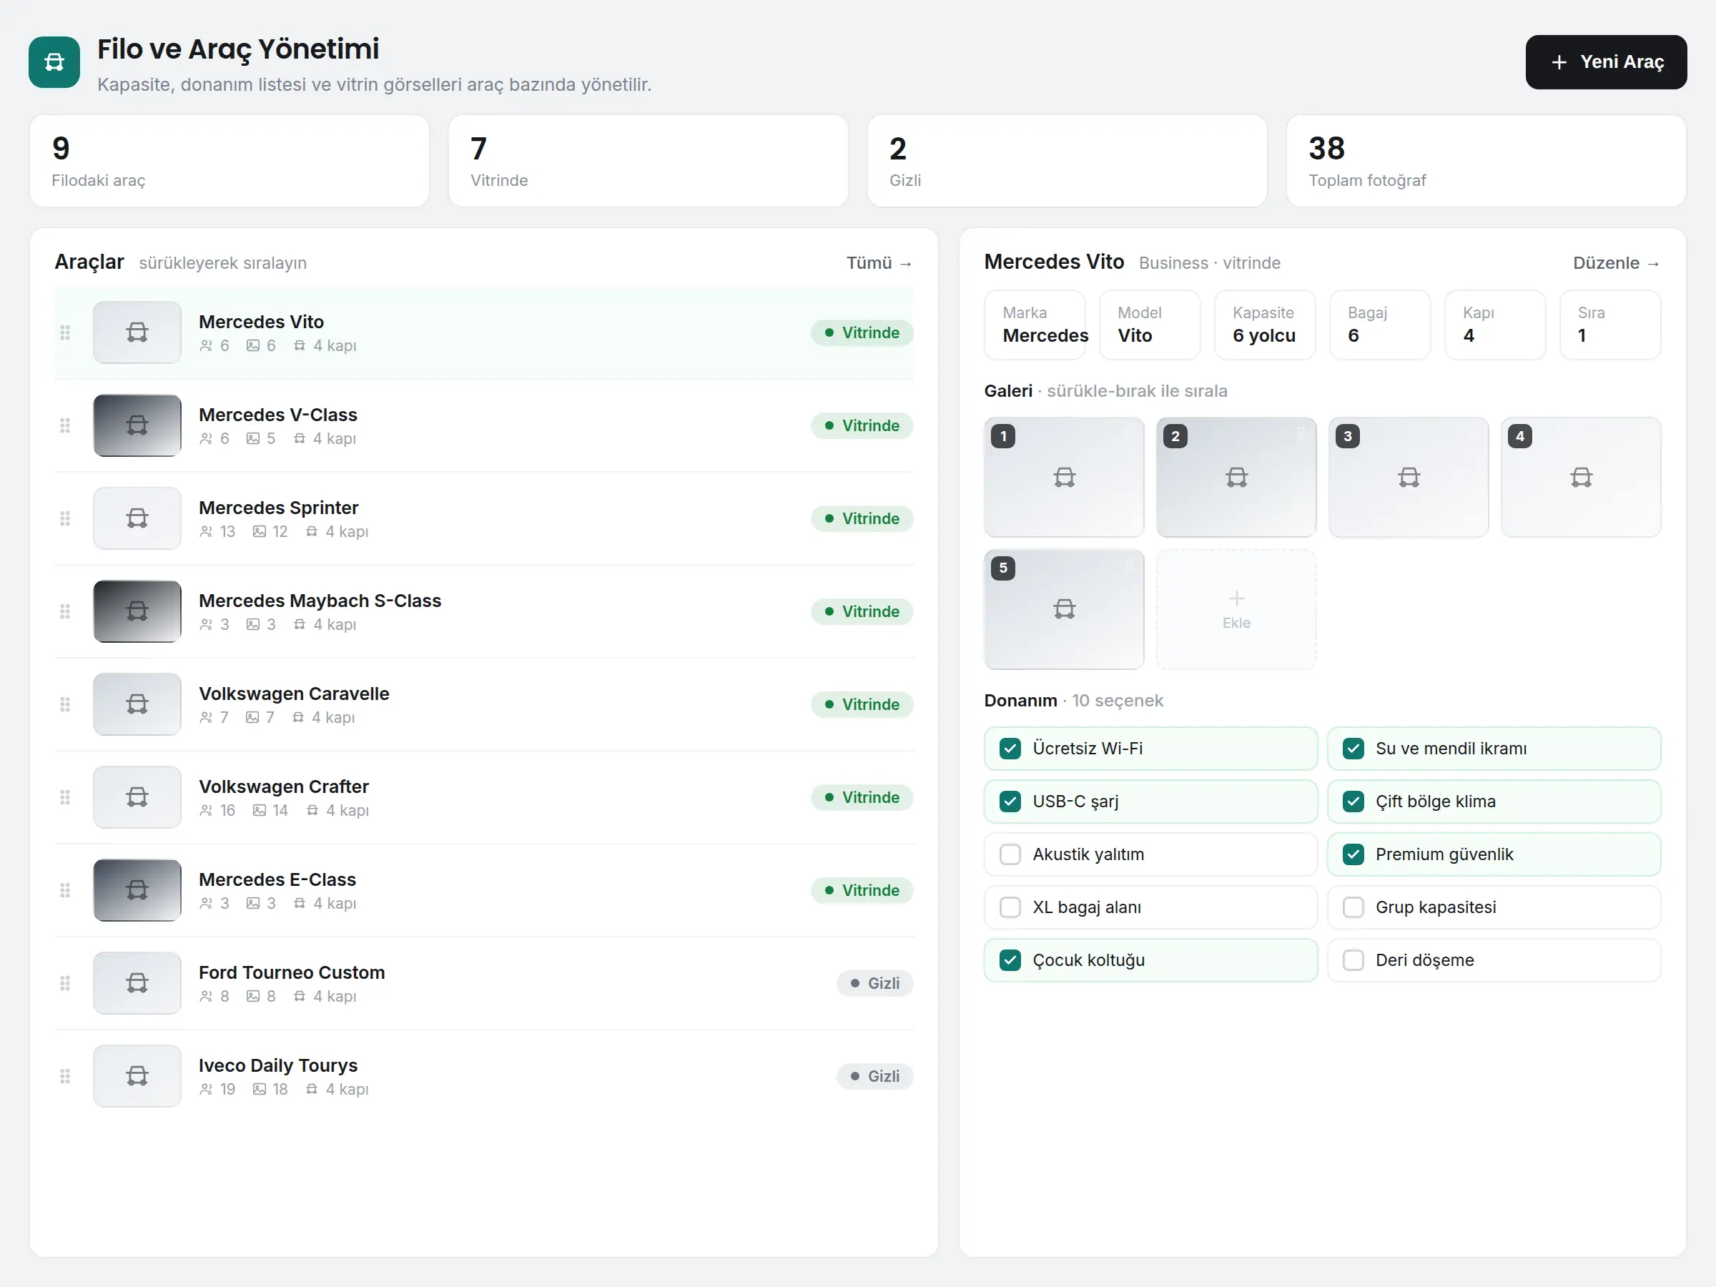Select the drag handle for Volkswagen Crafter
This screenshot has height=1287, width=1716.
[x=65, y=797]
